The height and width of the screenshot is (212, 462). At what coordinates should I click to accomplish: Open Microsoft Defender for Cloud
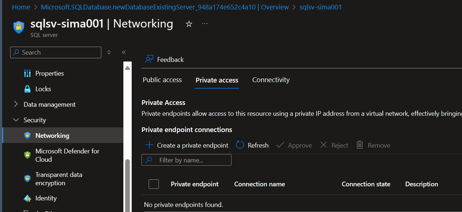(x=67, y=155)
